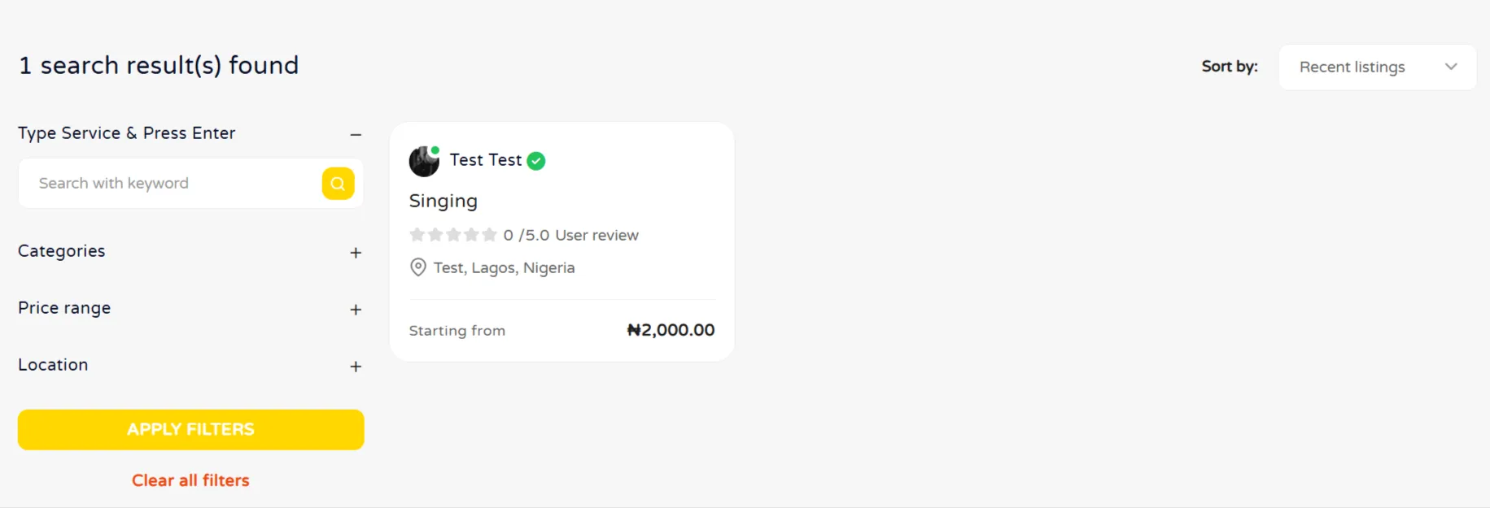The height and width of the screenshot is (508, 1490).
Task: Expand the Location filter
Action: (356, 367)
